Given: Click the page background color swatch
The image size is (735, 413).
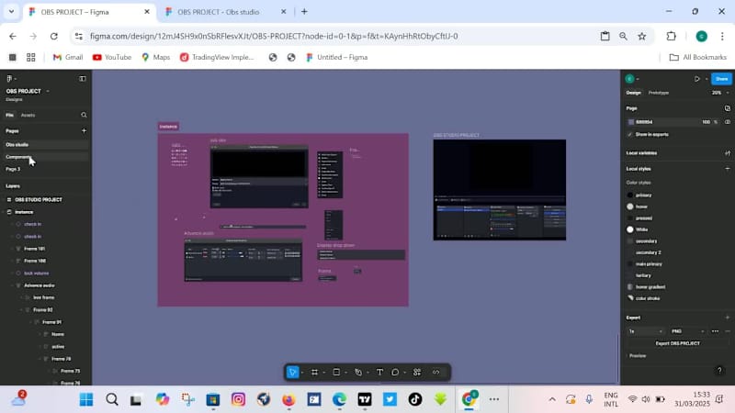Looking at the screenshot, I should 631,122.
